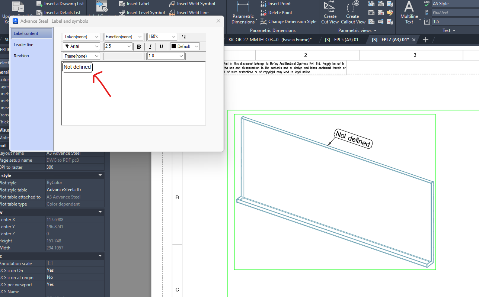Switch to the [S] - FPL5 (A3) 01 tab

coord(342,39)
